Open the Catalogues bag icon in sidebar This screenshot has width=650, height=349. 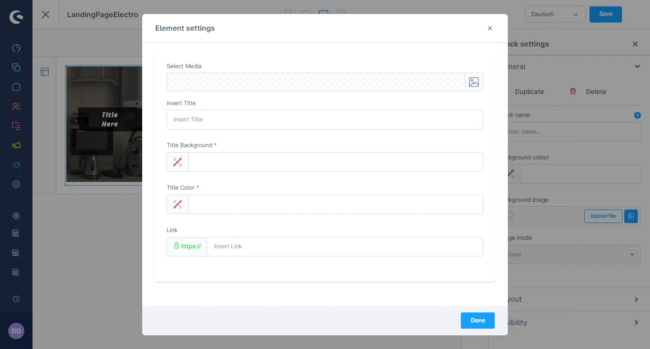coord(16,87)
